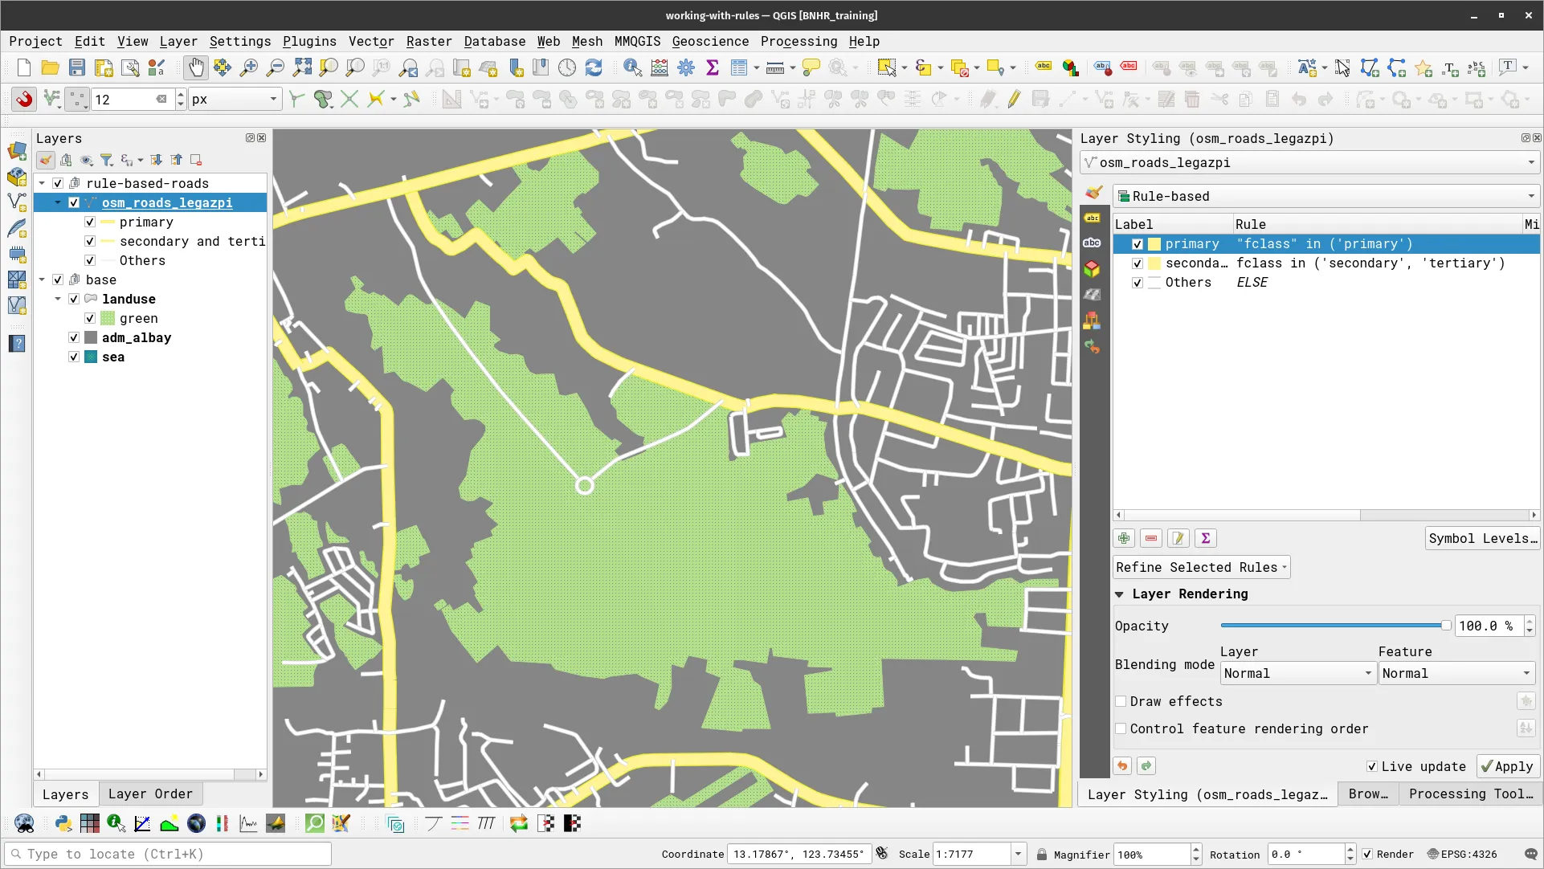Collapse the osm_roads_legazpi layer tree

pos(58,202)
